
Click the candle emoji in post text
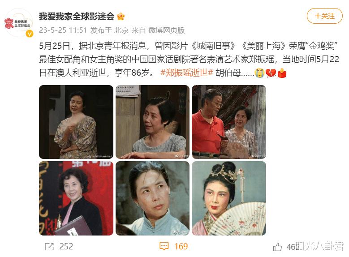(282, 73)
